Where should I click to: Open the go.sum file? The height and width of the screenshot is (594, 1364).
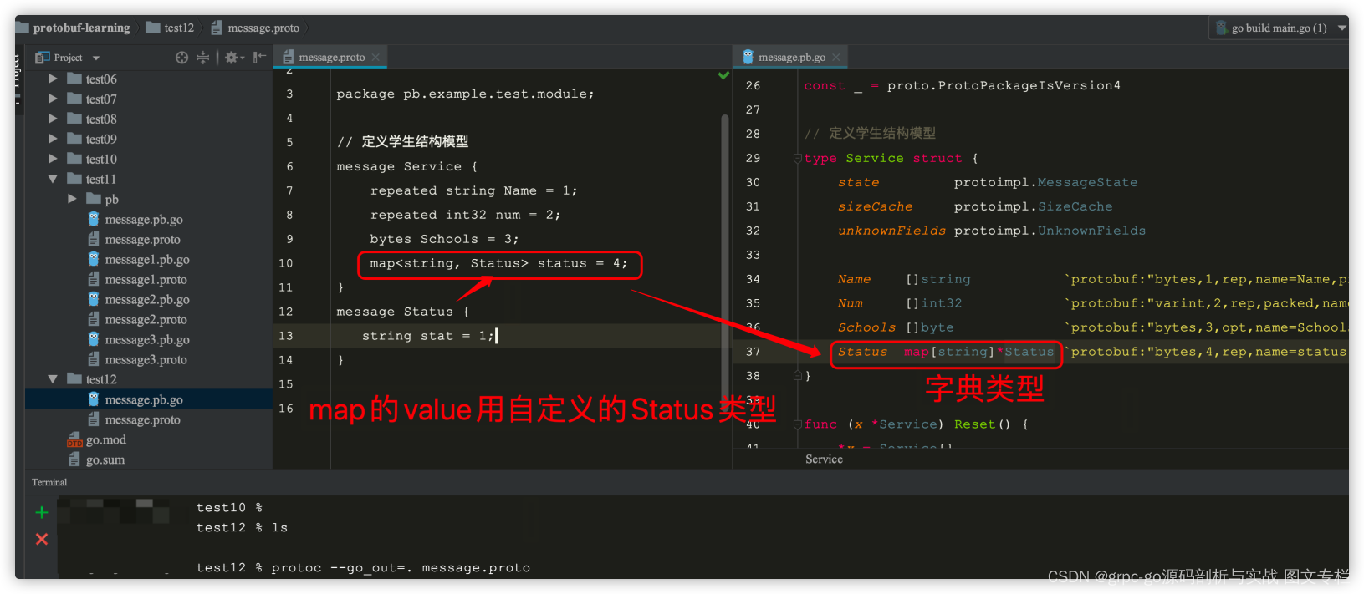point(105,460)
